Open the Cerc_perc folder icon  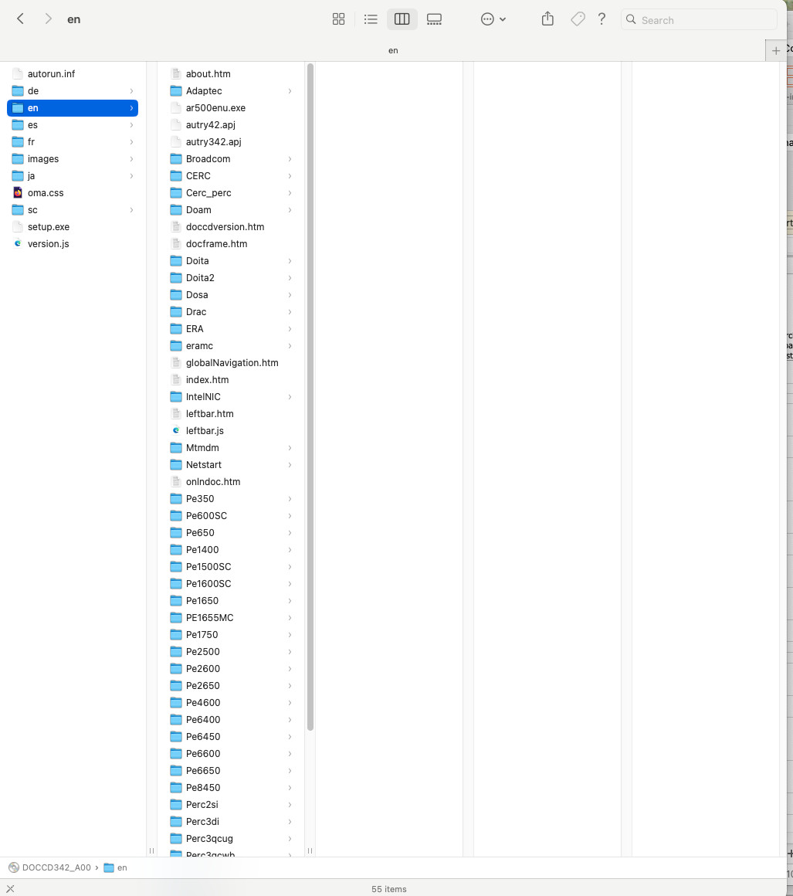[x=176, y=192]
